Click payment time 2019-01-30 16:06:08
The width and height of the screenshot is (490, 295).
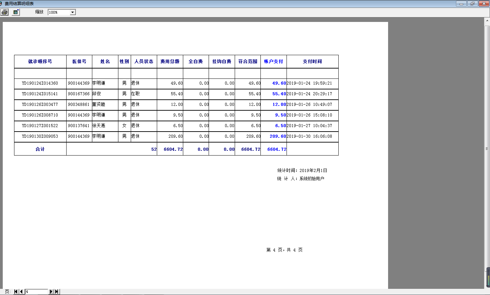(x=309, y=136)
